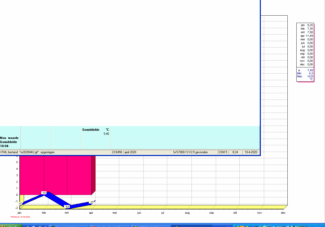
Task: Select the feb 7,35 legend row
Action: [307, 29]
